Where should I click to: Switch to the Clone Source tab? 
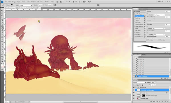[143, 9]
